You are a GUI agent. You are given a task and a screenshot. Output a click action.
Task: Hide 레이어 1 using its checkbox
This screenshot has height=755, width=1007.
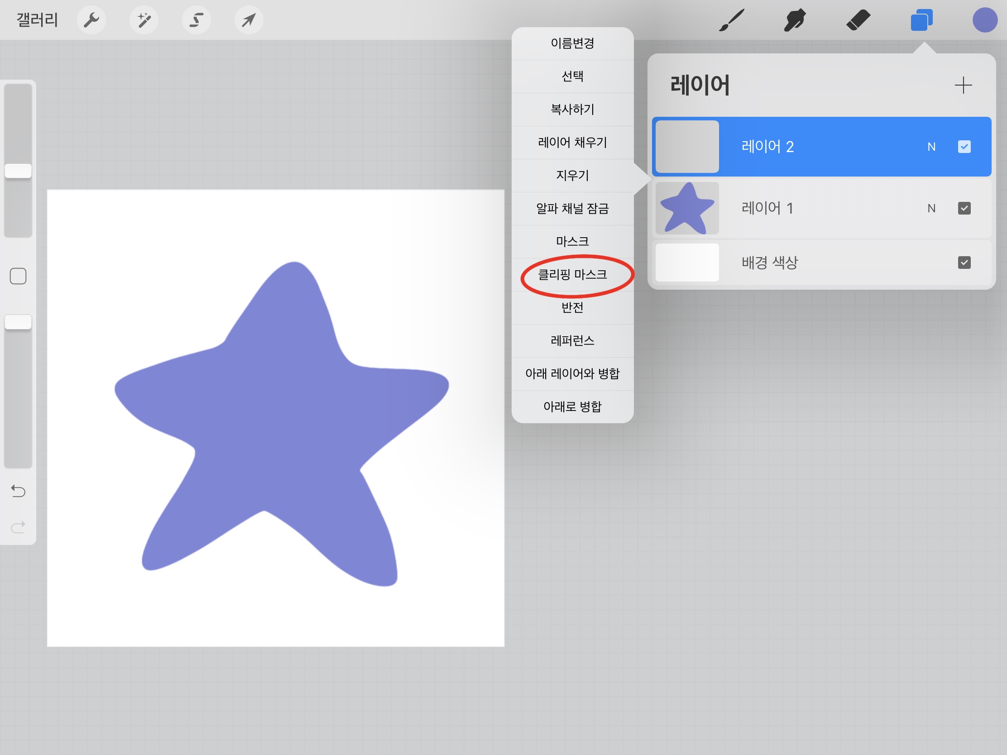(x=964, y=208)
